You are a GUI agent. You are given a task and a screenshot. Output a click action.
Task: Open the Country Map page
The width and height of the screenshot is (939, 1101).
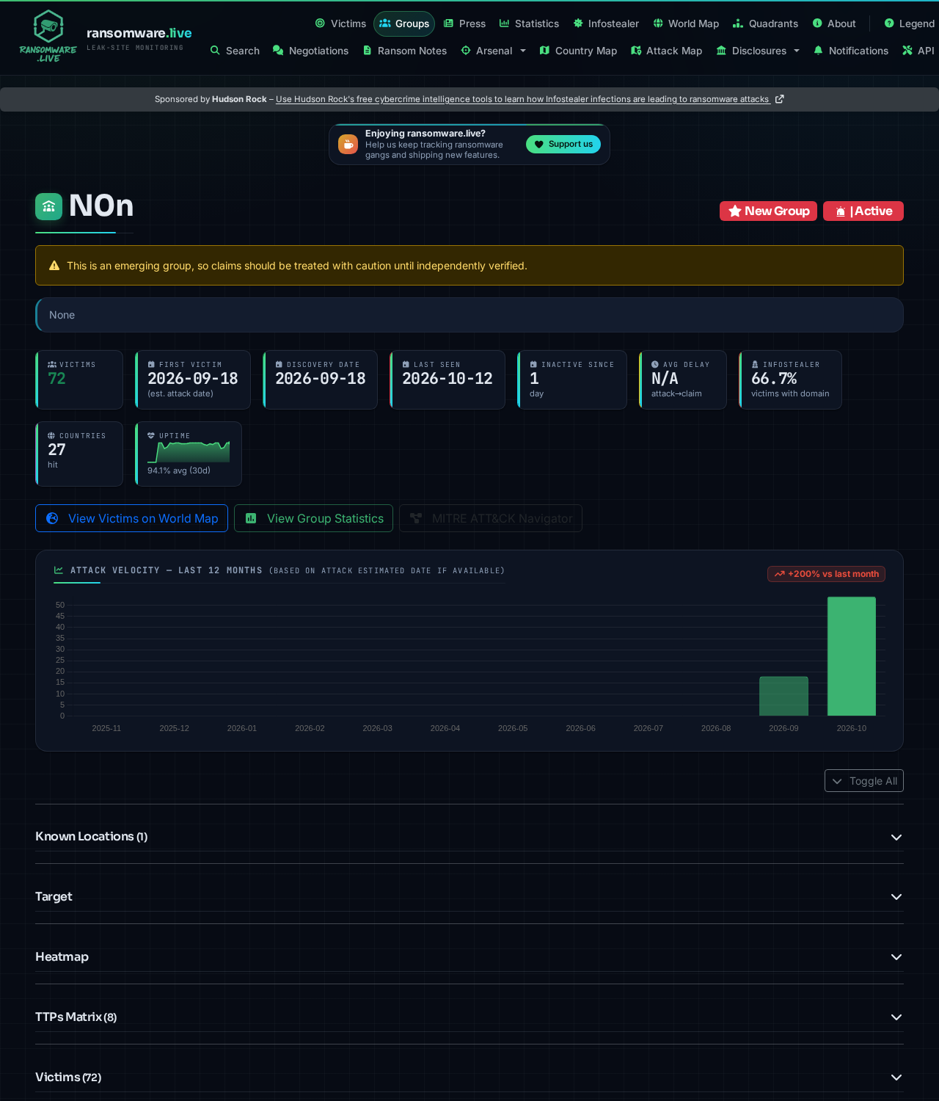coord(578,51)
